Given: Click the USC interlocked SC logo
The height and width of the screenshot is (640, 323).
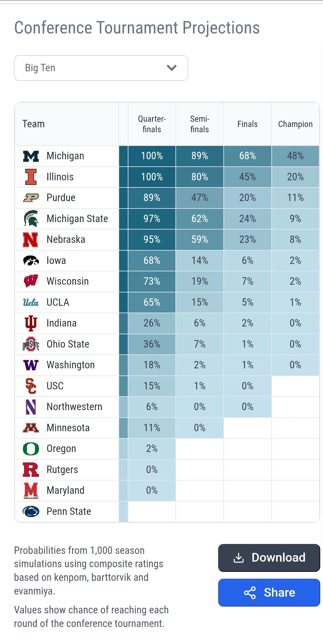Looking at the screenshot, I should (x=31, y=386).
